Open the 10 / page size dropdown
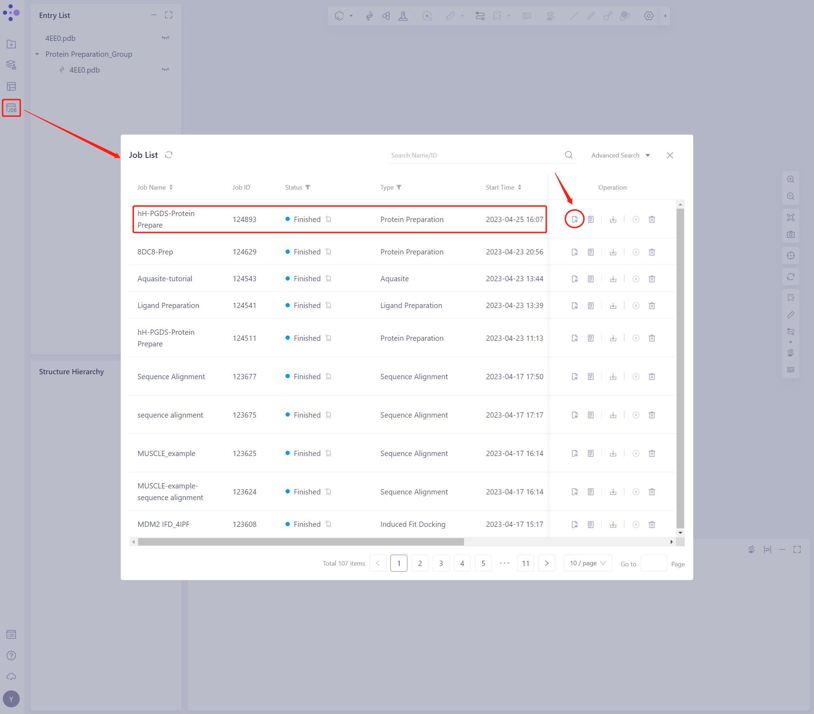 click(588, 563)
